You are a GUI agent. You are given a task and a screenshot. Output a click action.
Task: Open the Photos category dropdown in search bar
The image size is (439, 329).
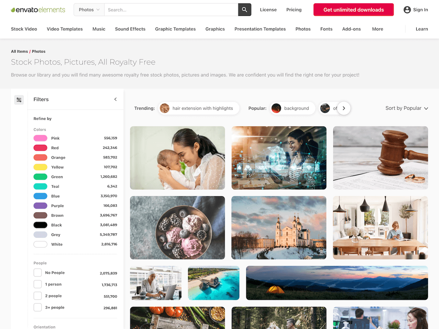coord(89,10)
